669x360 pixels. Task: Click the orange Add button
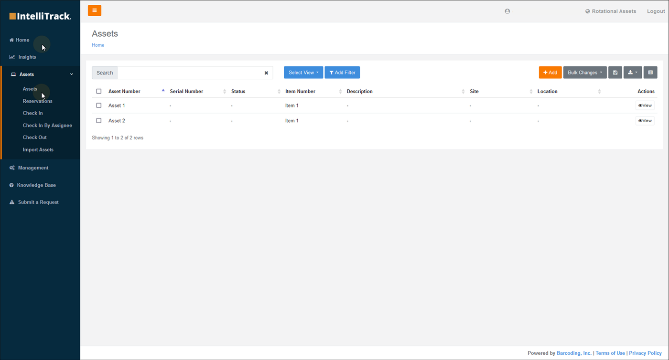550,73
